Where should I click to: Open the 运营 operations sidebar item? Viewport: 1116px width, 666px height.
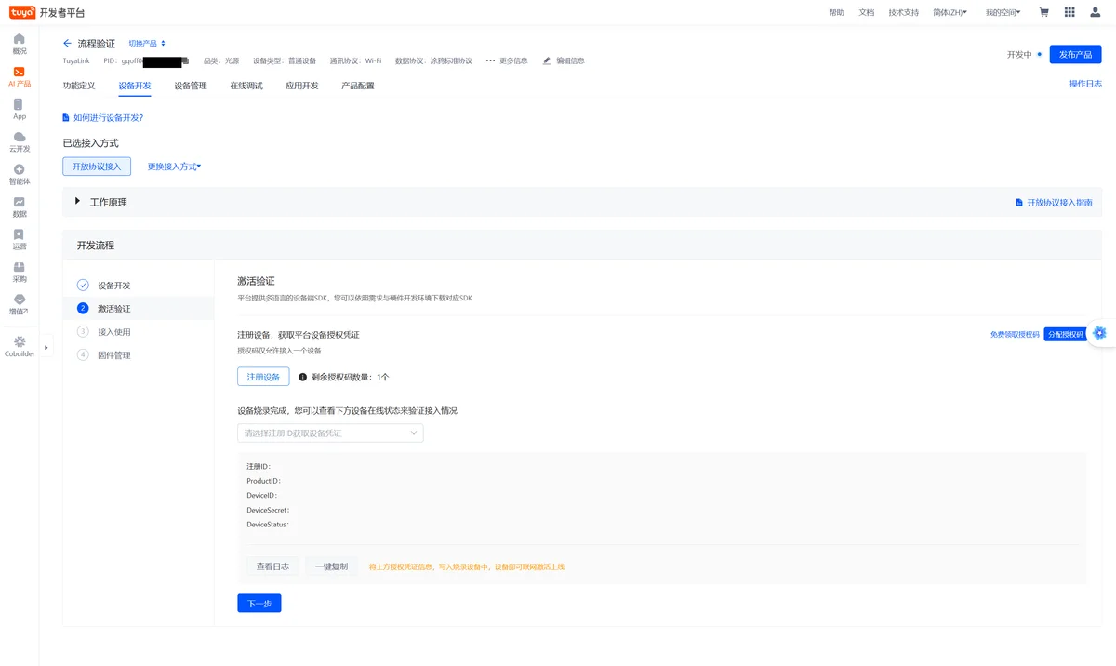[x=20, y=239]
